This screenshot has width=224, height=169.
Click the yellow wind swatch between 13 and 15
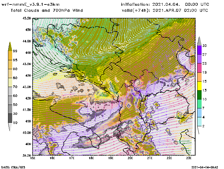tap(199, 86)
